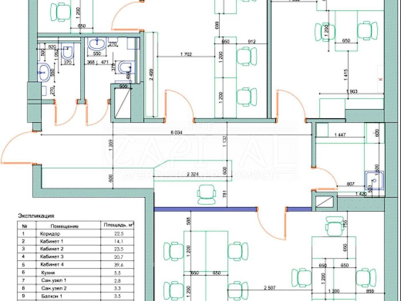This screenshot has width=401, height=301.
Task: Click the ventilation shaft labeled 600
Action: [x=122, y=102]
